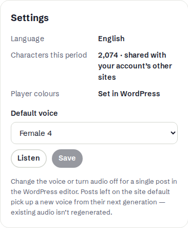Click the greyed Save button

(67, 158)
